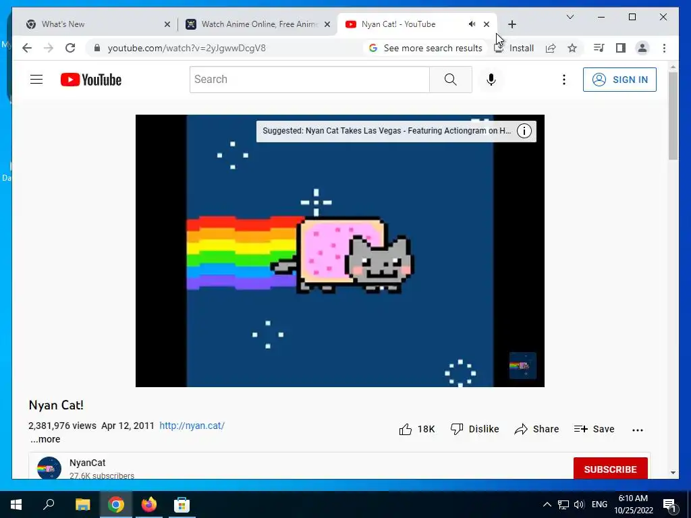Open Microsoft Store from taskbar
The image size is (691, 518).
point(182,505)
